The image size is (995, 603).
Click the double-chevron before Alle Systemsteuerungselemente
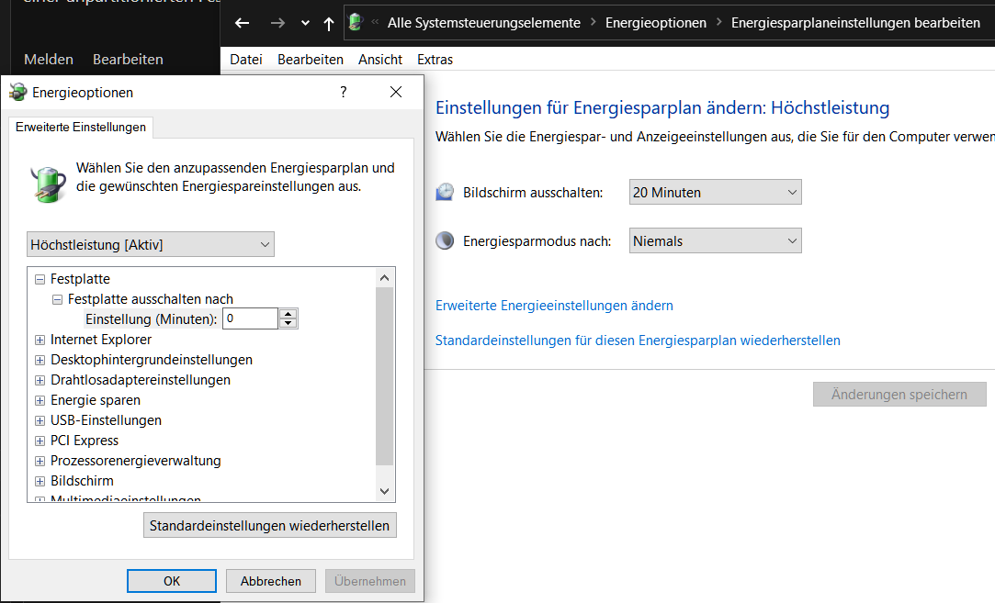click(x=375, y=22)
